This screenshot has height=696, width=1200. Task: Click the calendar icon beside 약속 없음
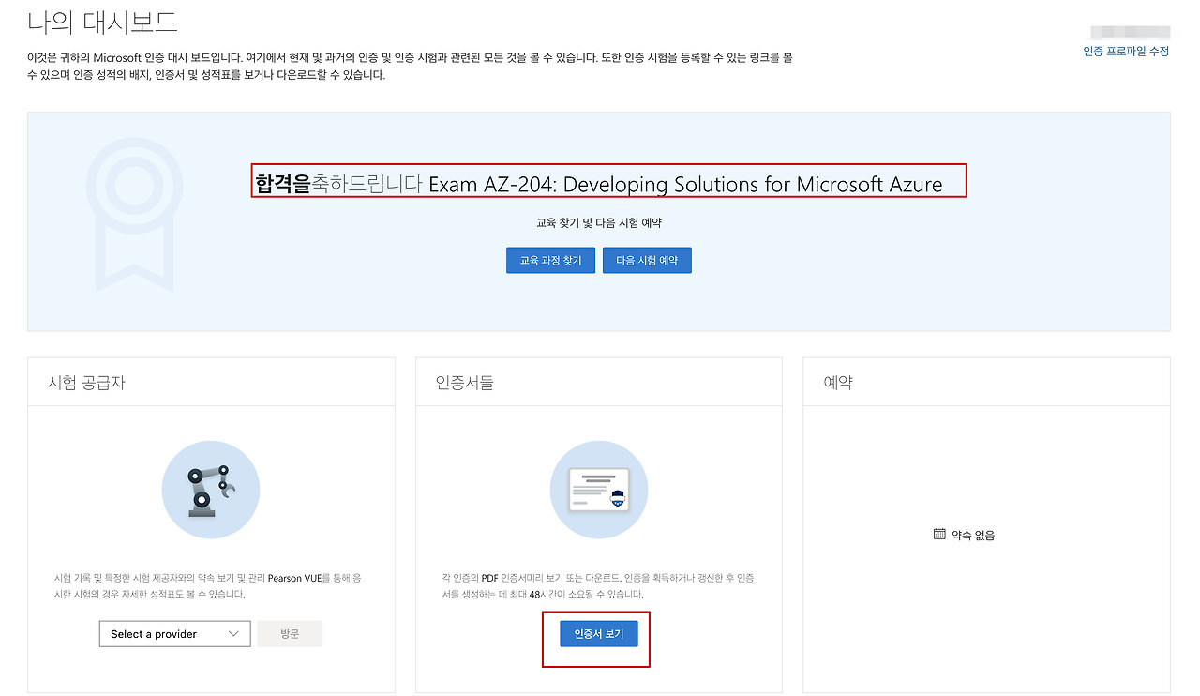tap(939, 534)
